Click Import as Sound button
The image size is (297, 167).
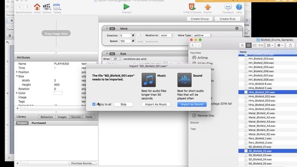[192, 104]
